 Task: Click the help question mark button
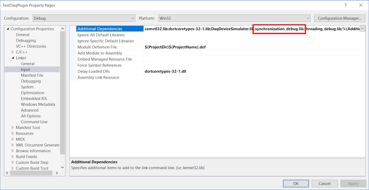click(x=346, y=5)
